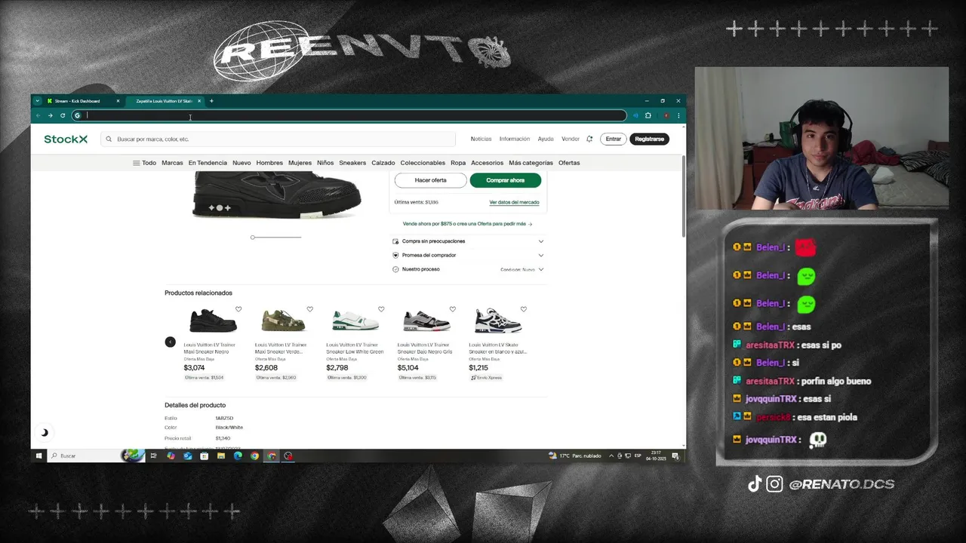Open the Coleccionables menu
966x543 pixels.
pyautogui.click(x=423, y=163)
